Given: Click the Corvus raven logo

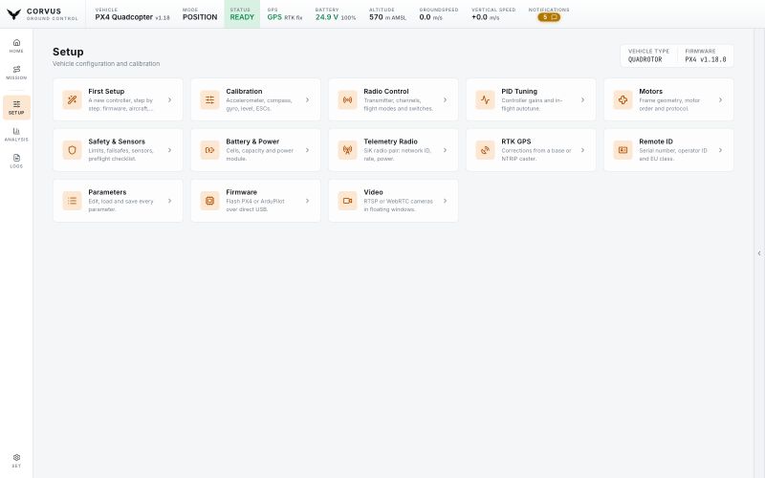Looking at the screenshot, I should point(13,14).
